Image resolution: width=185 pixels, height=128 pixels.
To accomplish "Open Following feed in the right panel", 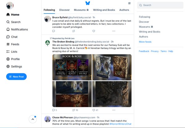I will [x=145, y=17].
